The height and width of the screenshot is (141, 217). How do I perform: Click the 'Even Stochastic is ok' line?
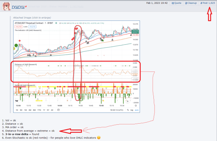(50, 138)
